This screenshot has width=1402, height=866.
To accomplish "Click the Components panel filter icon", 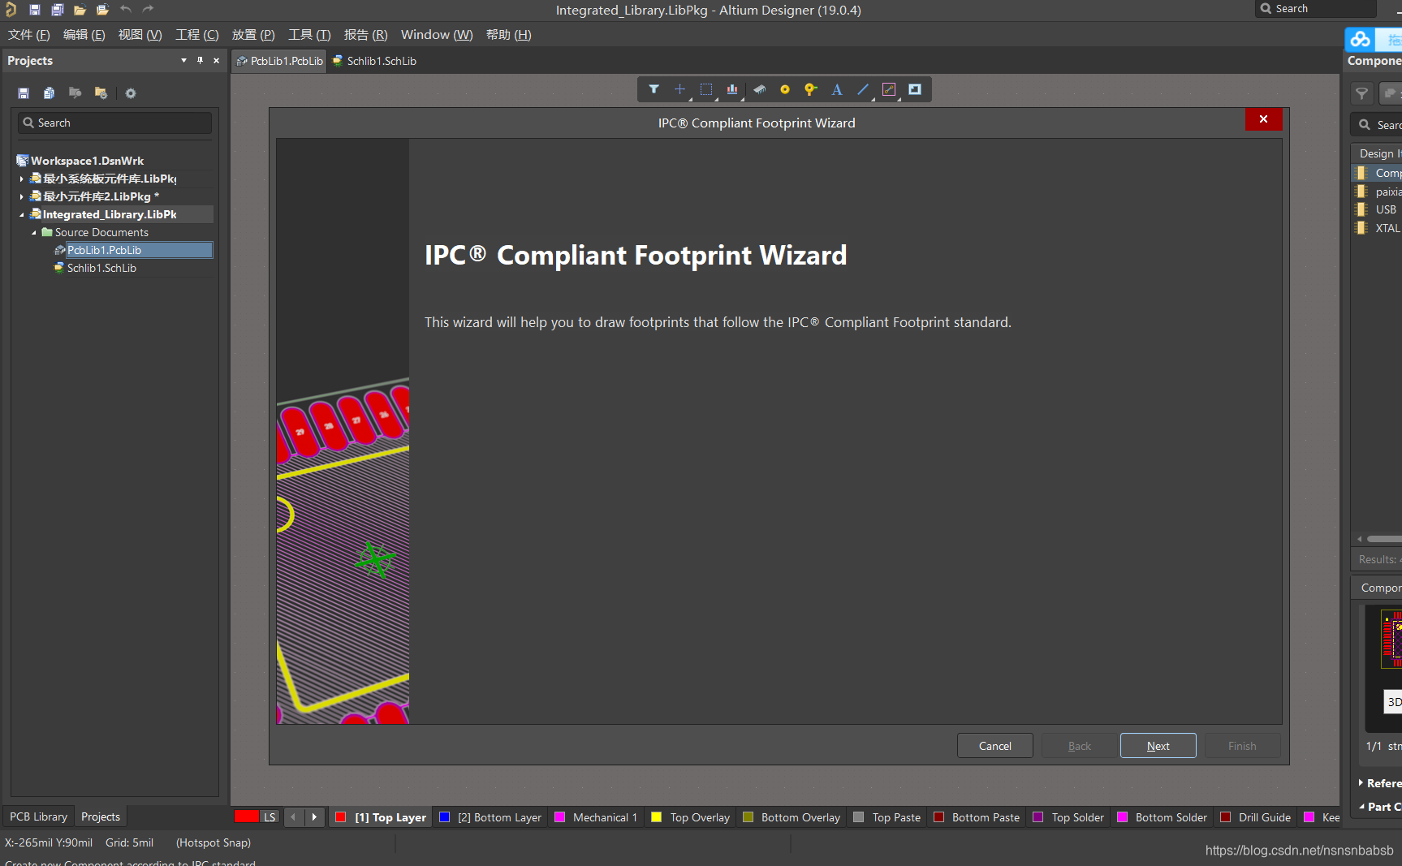I will [1362, 94].
